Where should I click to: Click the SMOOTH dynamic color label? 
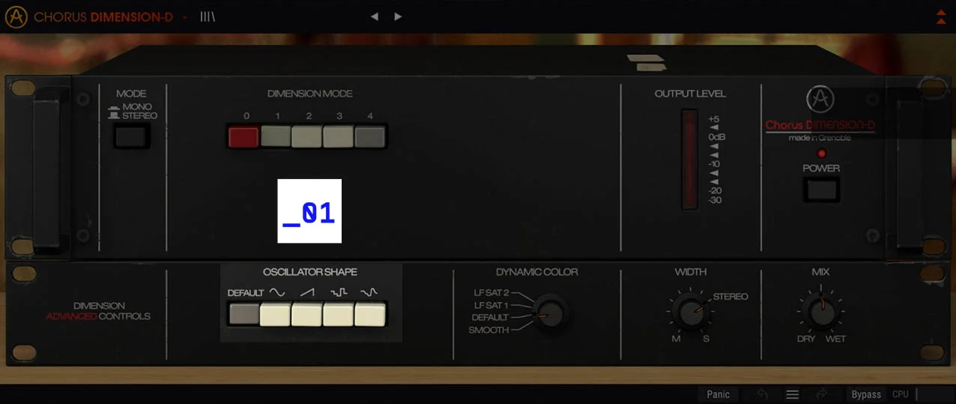pos(488,330)
